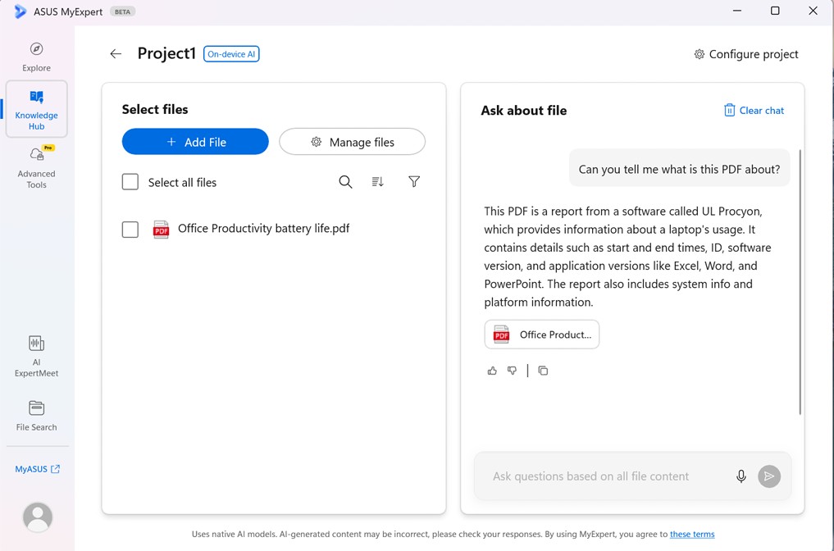This screenshot has width=834, height=551.
Task: Open the user profile avatar
Action: (38, 517)
